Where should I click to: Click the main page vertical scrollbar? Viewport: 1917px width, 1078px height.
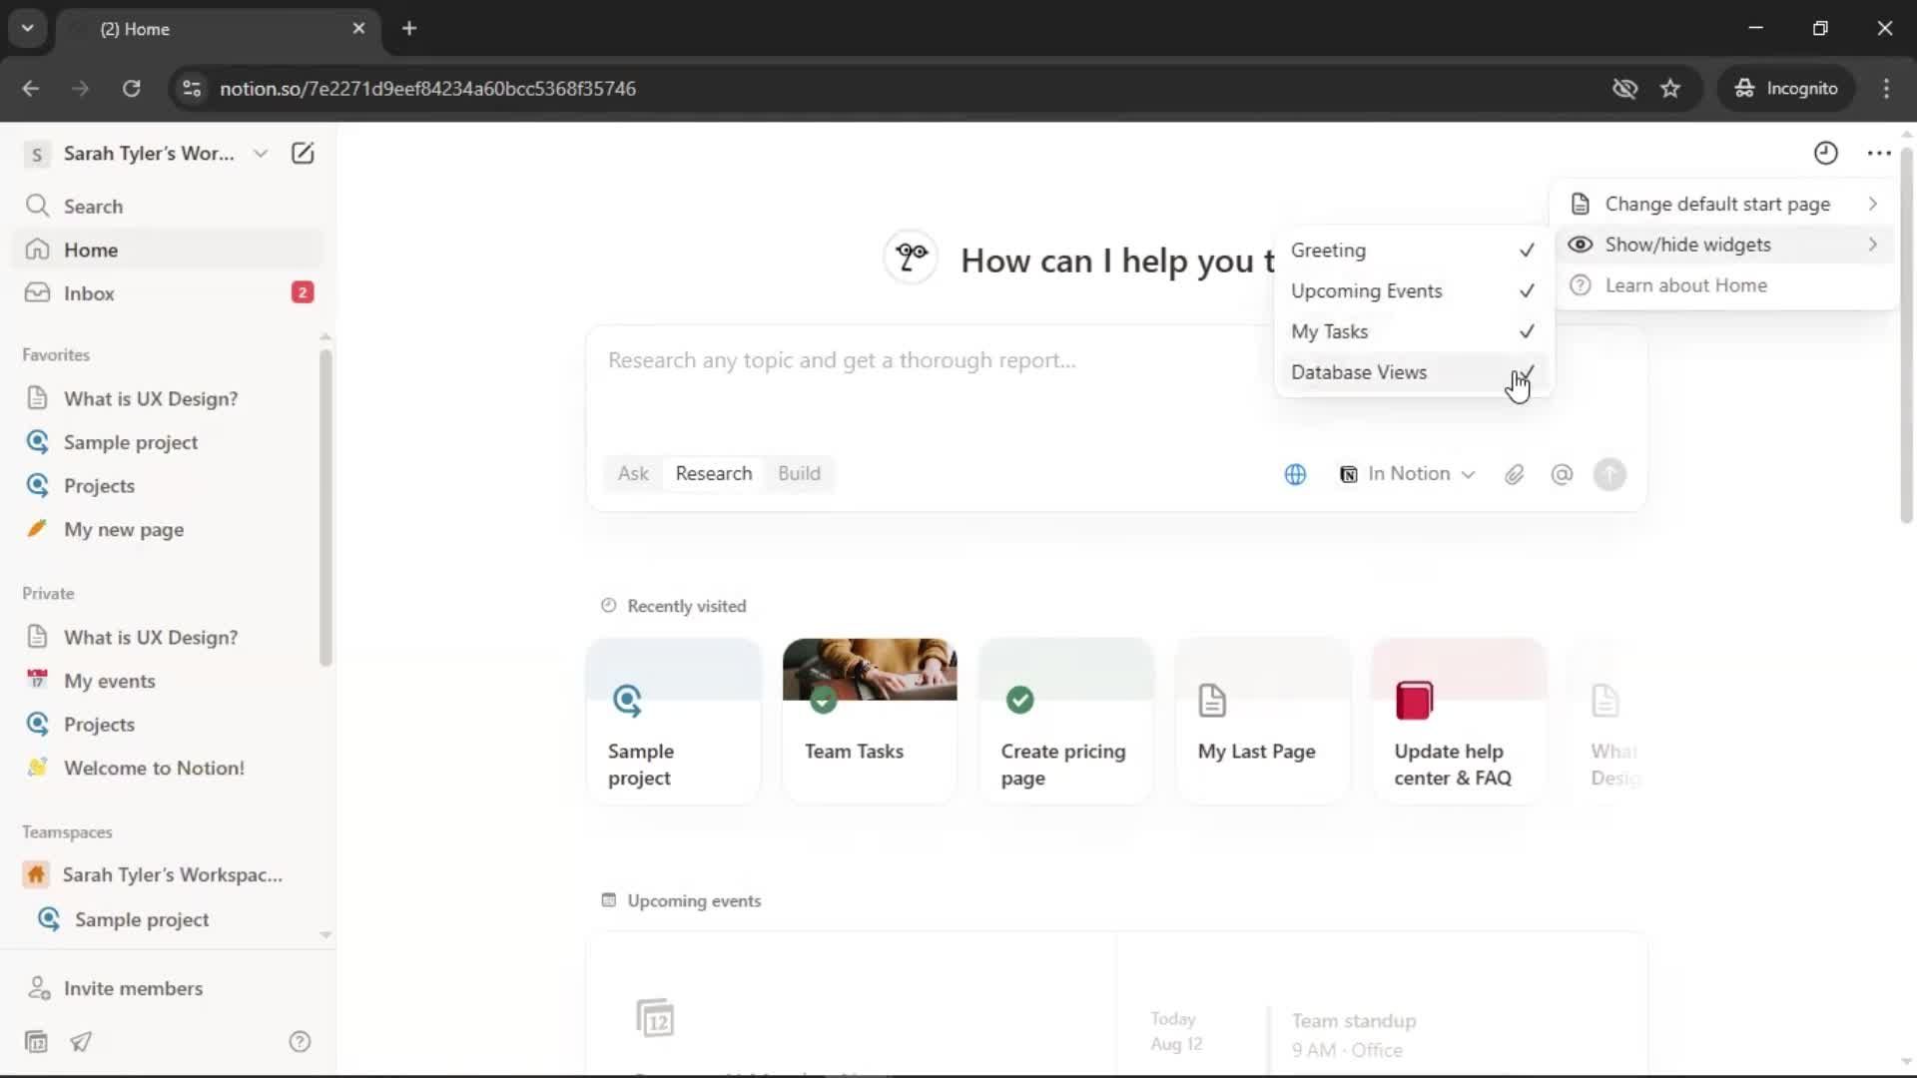1906,335
